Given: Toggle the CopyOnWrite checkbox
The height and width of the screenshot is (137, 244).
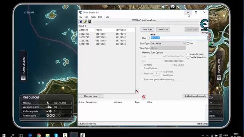Looking at the screenshot, I should 142,68.
